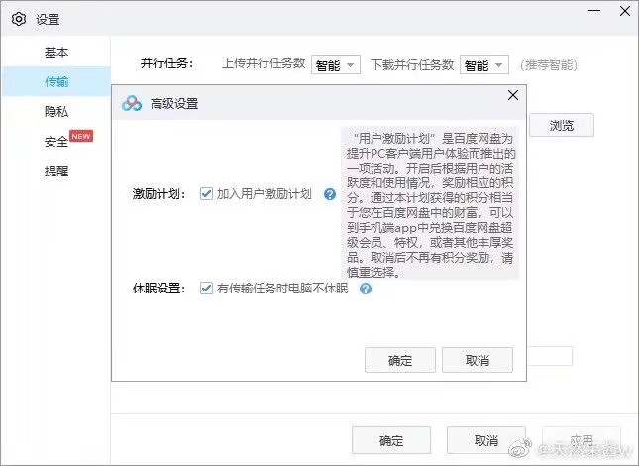Click the help icon next to 加入用户激励计划
639x466 pixels.
330,194
